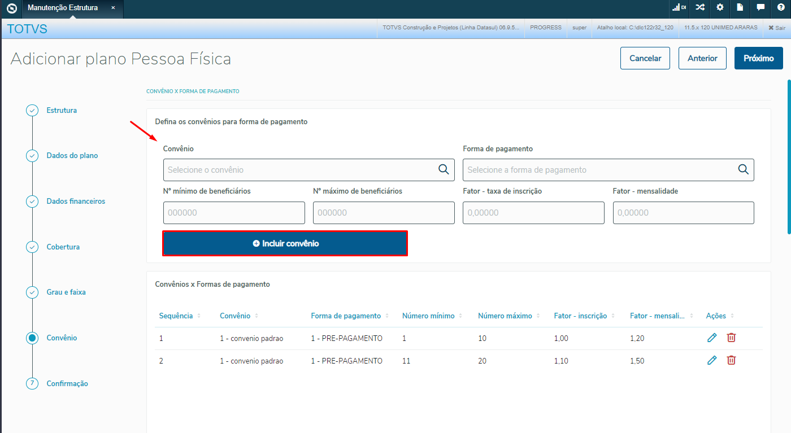This screenshot has height=433, width=791.
Task: Sort table by Número máximo column
Action: 509,316
